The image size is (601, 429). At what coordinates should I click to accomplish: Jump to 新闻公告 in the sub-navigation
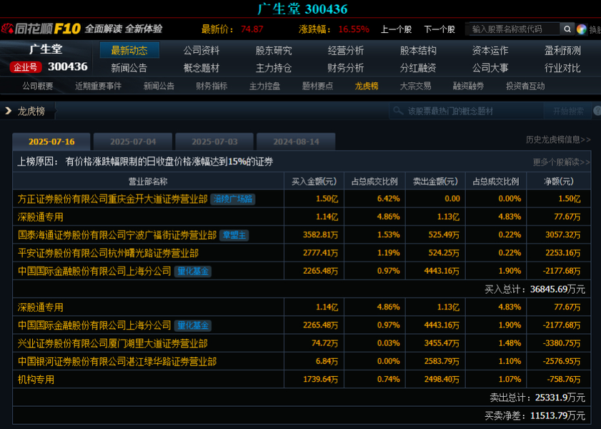point(159,87)
